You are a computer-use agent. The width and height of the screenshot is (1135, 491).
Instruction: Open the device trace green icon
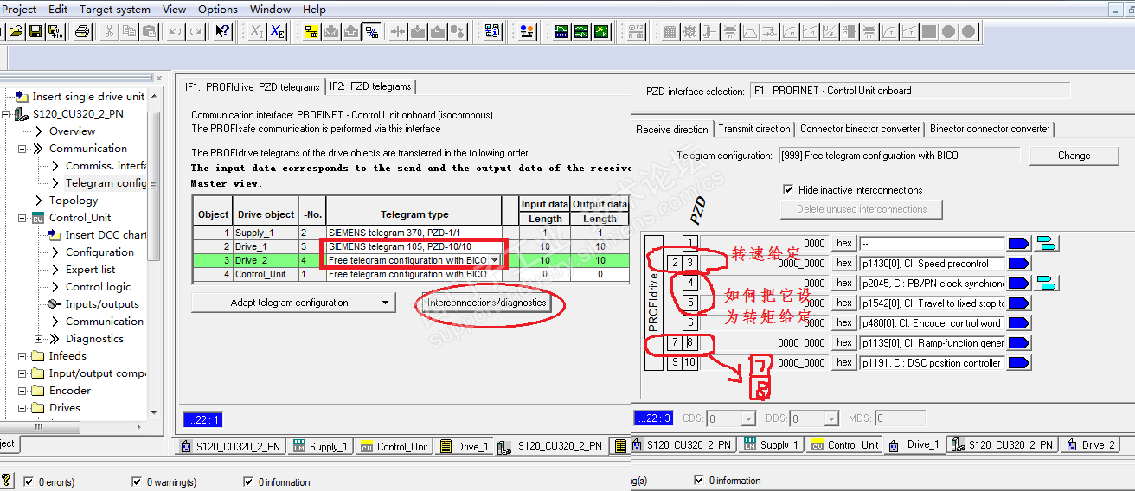(561, 32)
